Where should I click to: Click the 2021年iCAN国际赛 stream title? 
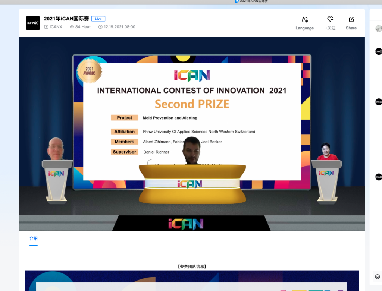(66, 19)
